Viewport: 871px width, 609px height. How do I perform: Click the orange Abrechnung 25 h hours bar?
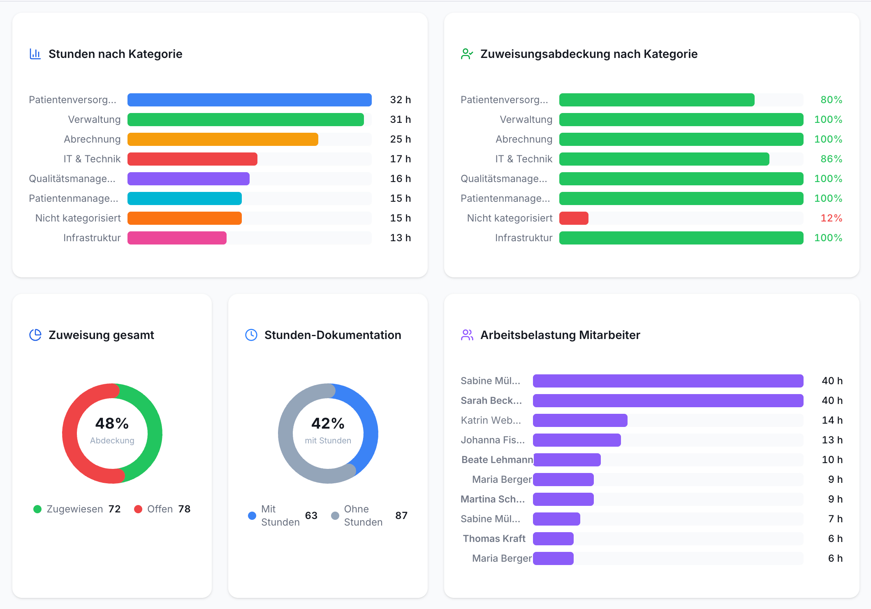[223, 139]
